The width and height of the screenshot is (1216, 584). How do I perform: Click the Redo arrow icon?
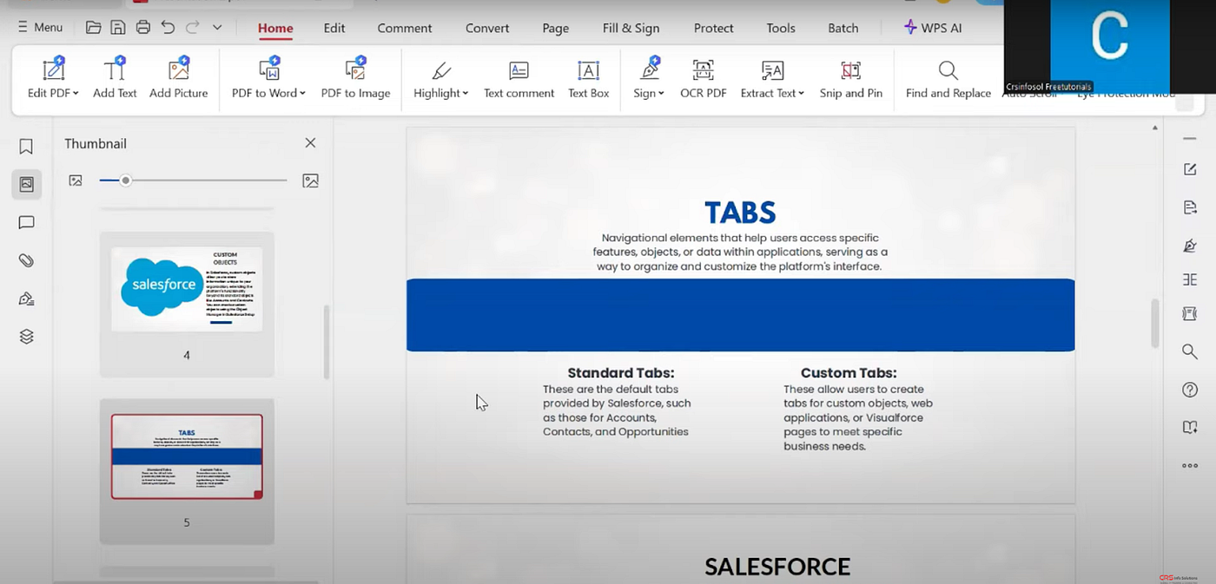click(x=193, y=28)
